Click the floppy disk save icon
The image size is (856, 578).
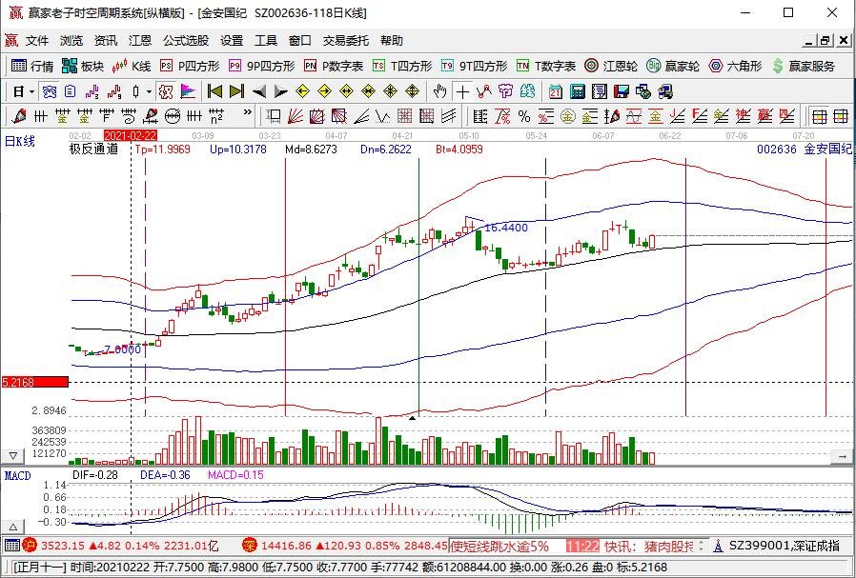coord(622,91)
